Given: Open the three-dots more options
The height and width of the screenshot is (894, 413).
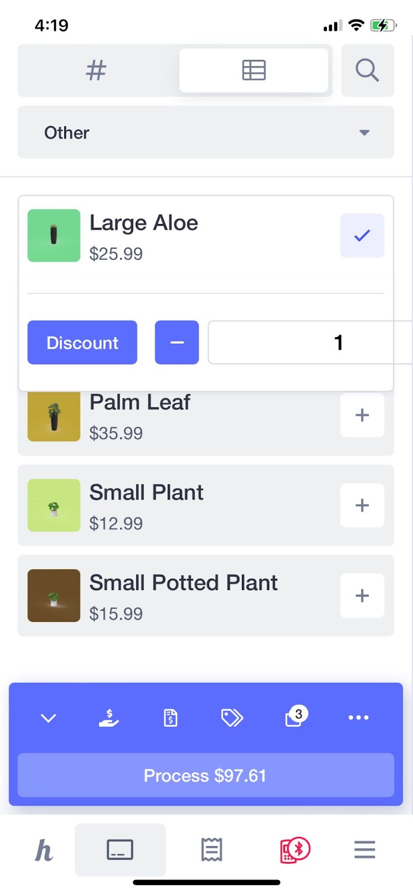Looking at the screenshot, I should pos(358,717).
